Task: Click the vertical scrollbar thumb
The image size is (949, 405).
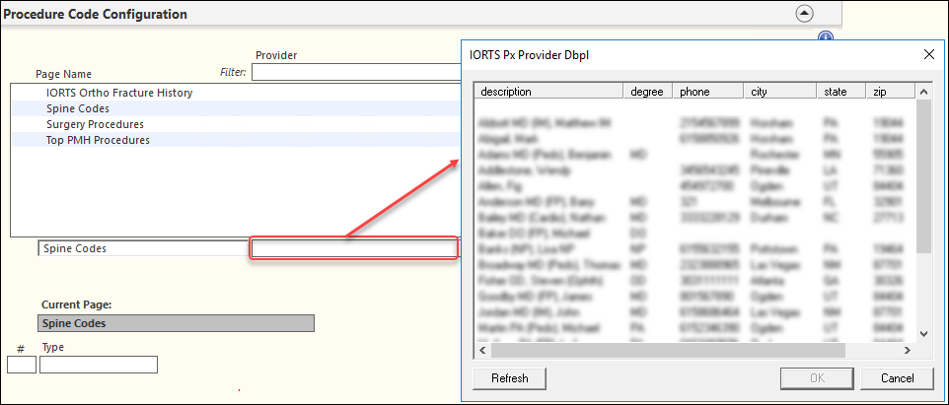Action: (923, 176)
